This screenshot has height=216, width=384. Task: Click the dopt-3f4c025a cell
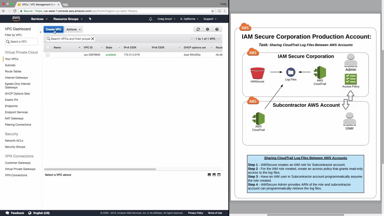click(x=192, y=55)
